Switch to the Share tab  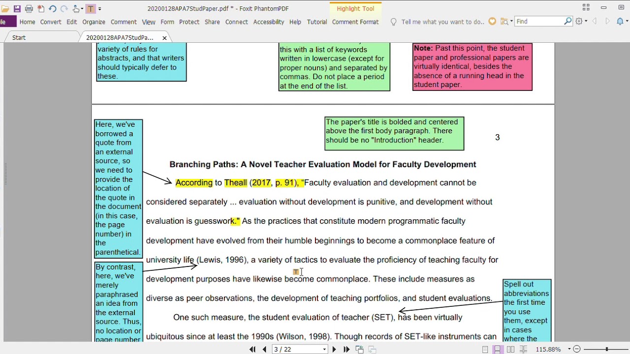[212, 22]
